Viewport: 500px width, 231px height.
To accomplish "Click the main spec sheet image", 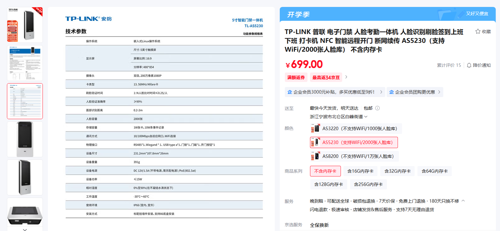I will (161, 119).
